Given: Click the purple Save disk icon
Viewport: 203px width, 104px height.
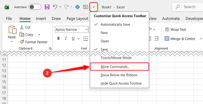Looking at the screenshot, I should point(47,7).
